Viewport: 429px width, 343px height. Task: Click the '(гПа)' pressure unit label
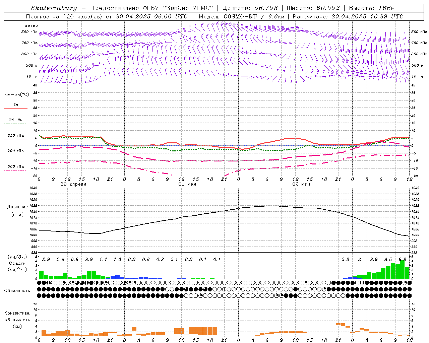click(17, 214)
